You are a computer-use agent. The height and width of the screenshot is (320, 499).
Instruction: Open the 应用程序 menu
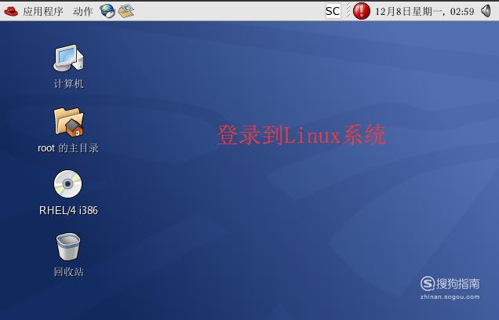coord(43,12)
